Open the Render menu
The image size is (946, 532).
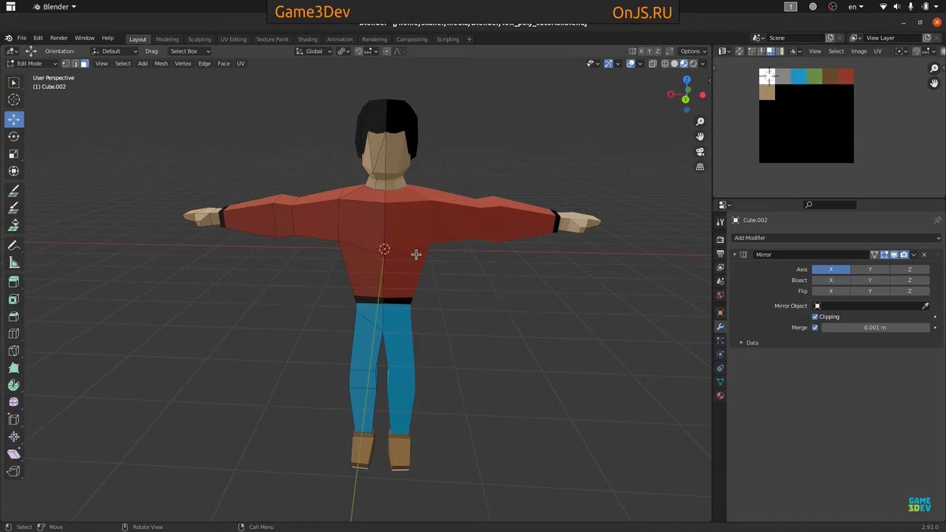pos(59,38)
